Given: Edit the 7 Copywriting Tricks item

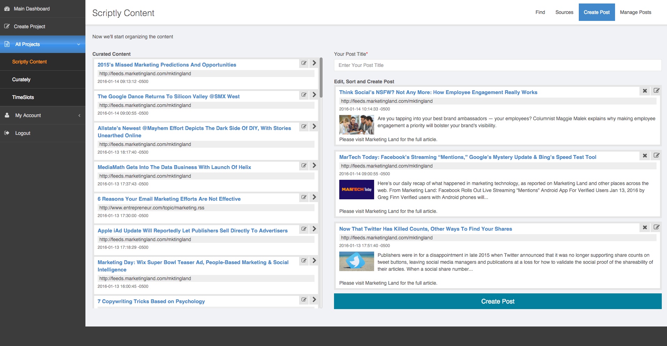Looking at the screenshot, I should 304,300.
